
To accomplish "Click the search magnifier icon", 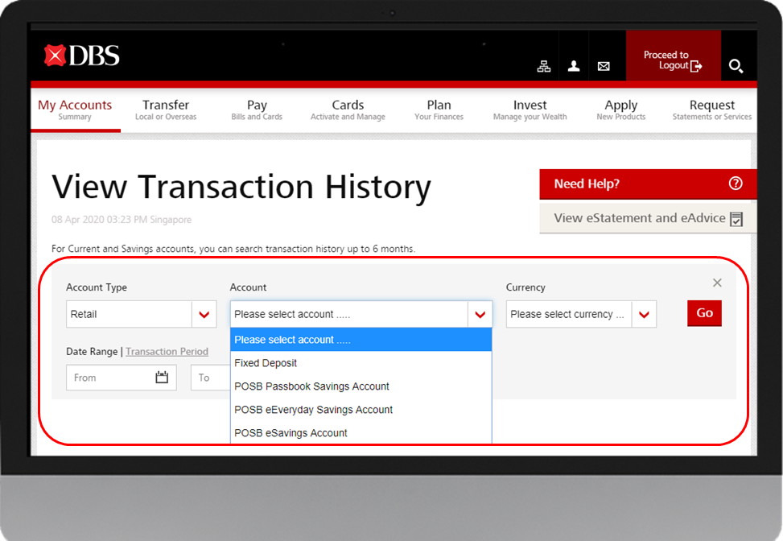I will 736,66.
